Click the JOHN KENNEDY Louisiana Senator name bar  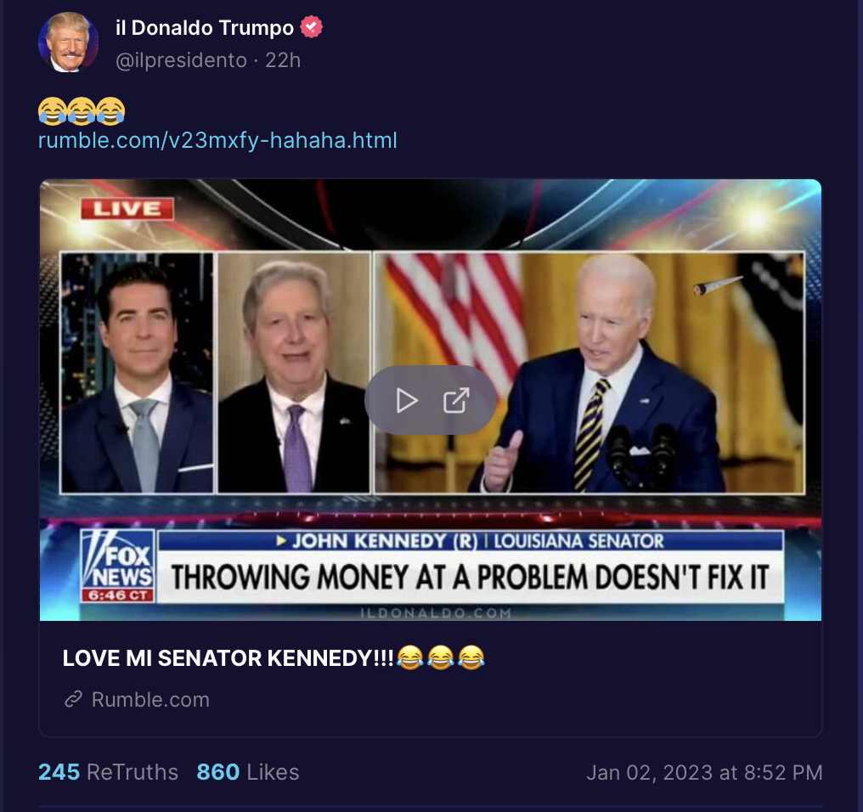point(471,540)
